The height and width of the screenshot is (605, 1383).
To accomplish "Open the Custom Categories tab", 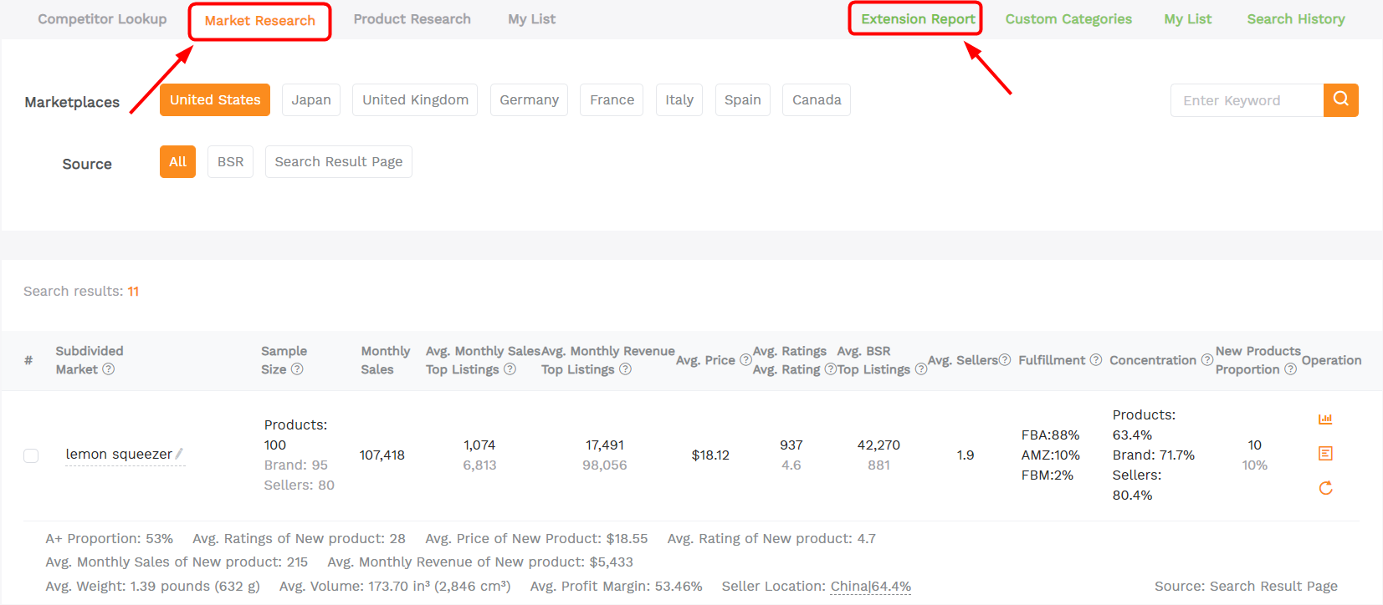I will (1068, 19).
